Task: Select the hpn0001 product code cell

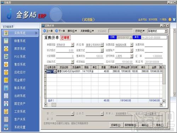Action: tap(76, 71)
